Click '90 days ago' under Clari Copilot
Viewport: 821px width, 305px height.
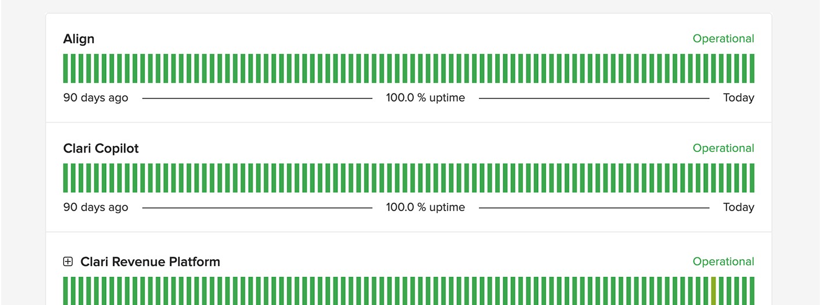[x=96, y=208]
